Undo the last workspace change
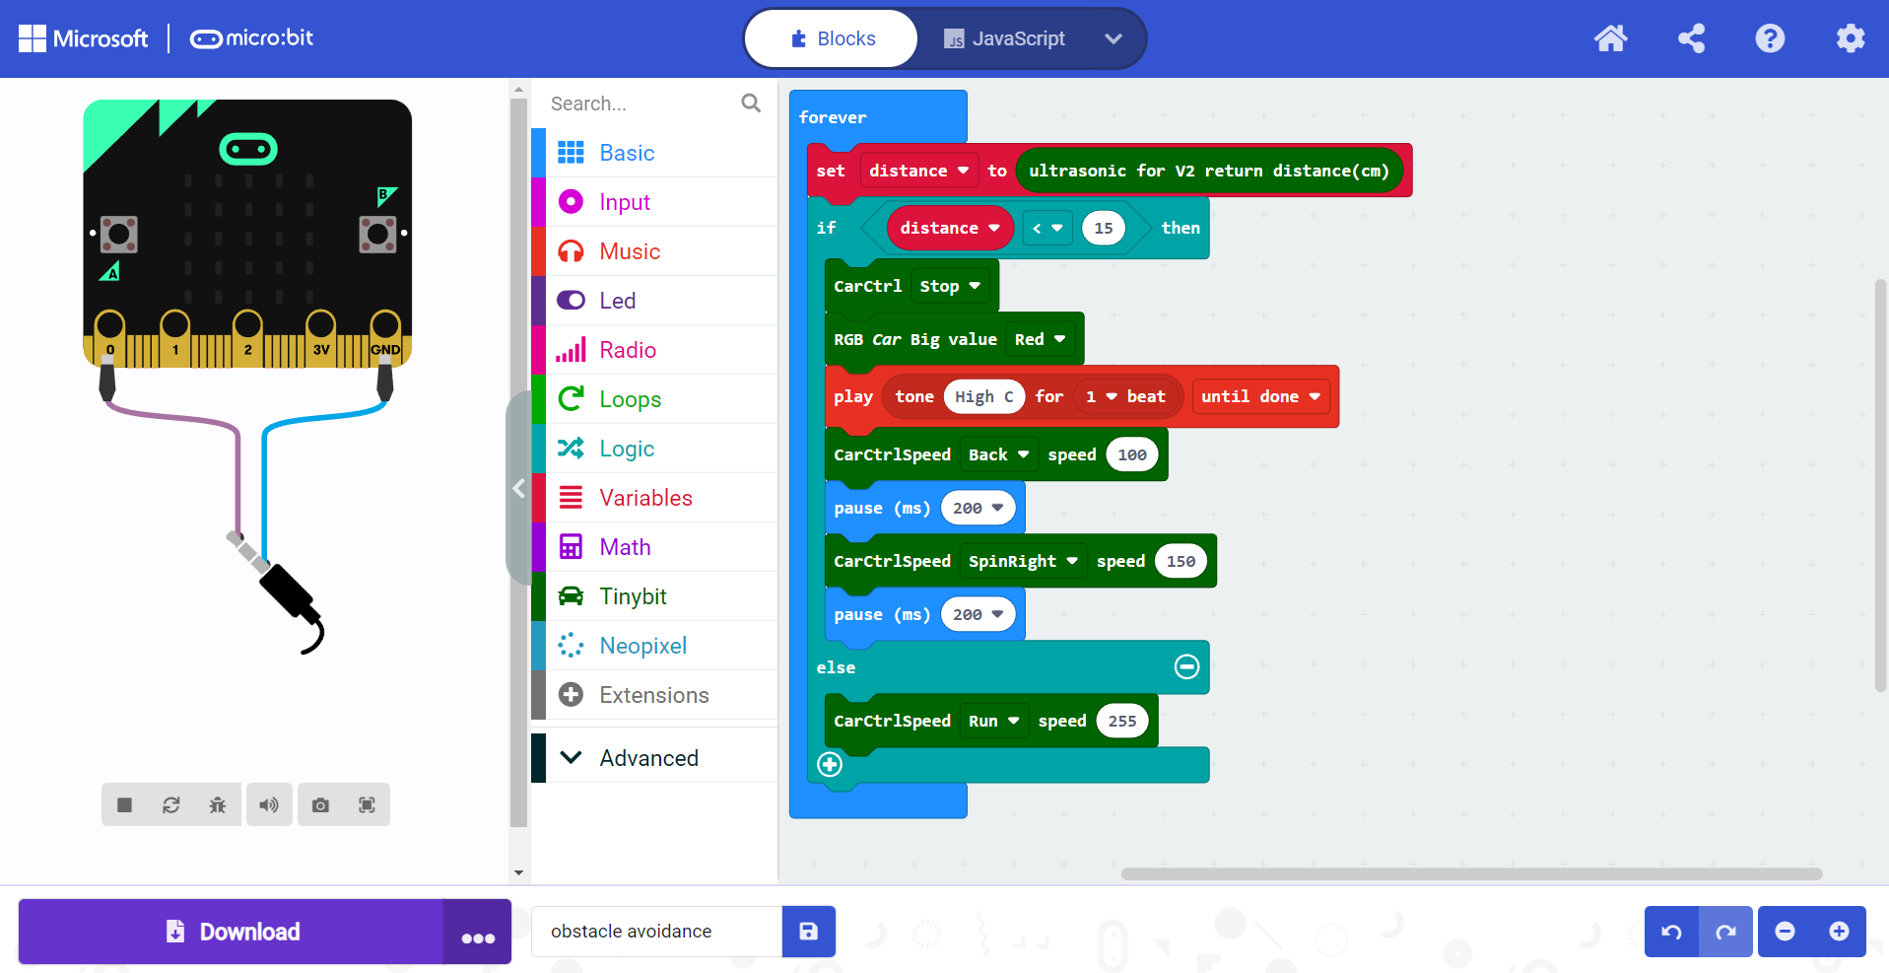The width and height of the screenshot is (1889, 973). pyautogui.click(x=1671, y=932)
